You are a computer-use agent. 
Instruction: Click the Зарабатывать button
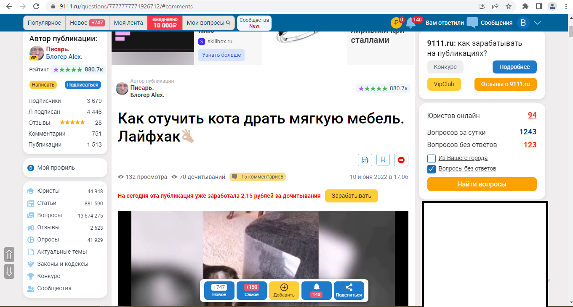[x=352, y=196]
